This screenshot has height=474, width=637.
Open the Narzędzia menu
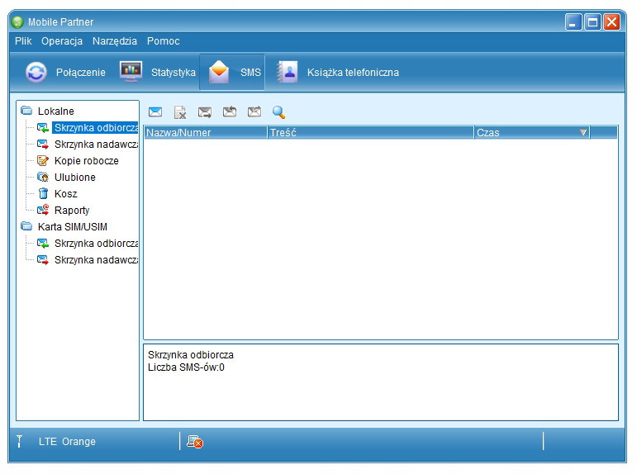[115, 41]
